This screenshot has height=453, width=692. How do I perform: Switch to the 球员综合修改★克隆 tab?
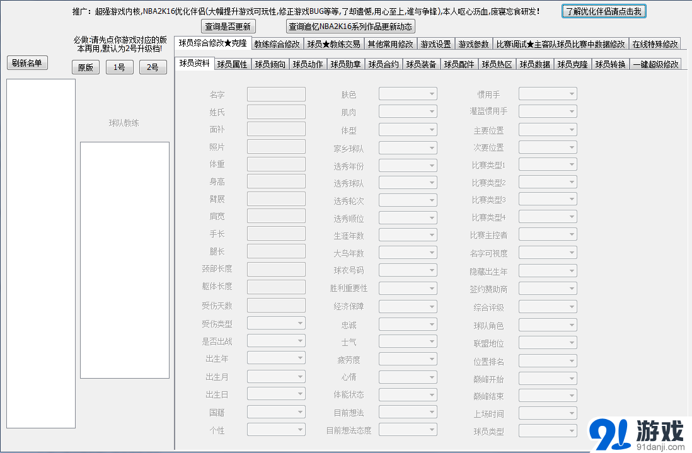(213, 43)
